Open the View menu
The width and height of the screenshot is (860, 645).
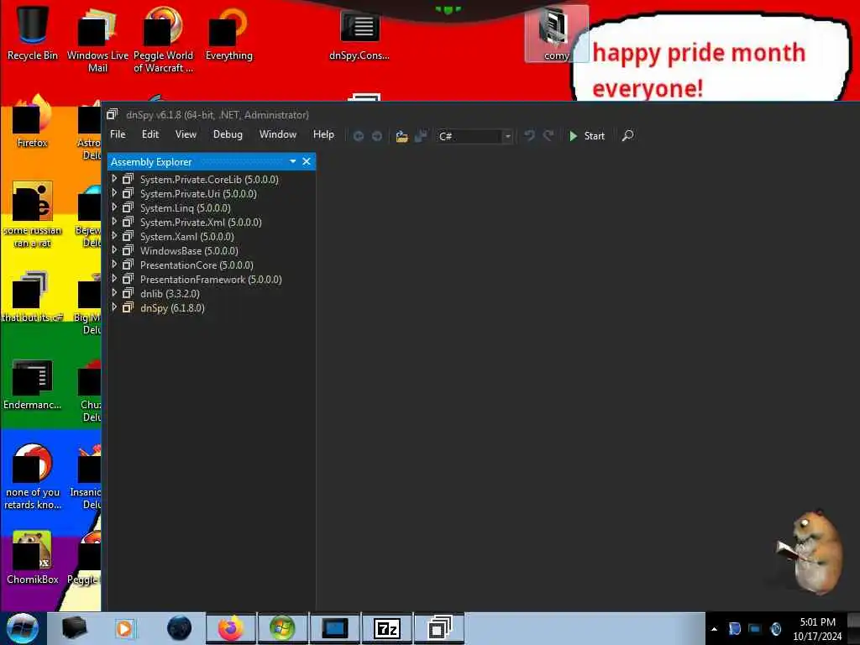(x=186, y=134)
